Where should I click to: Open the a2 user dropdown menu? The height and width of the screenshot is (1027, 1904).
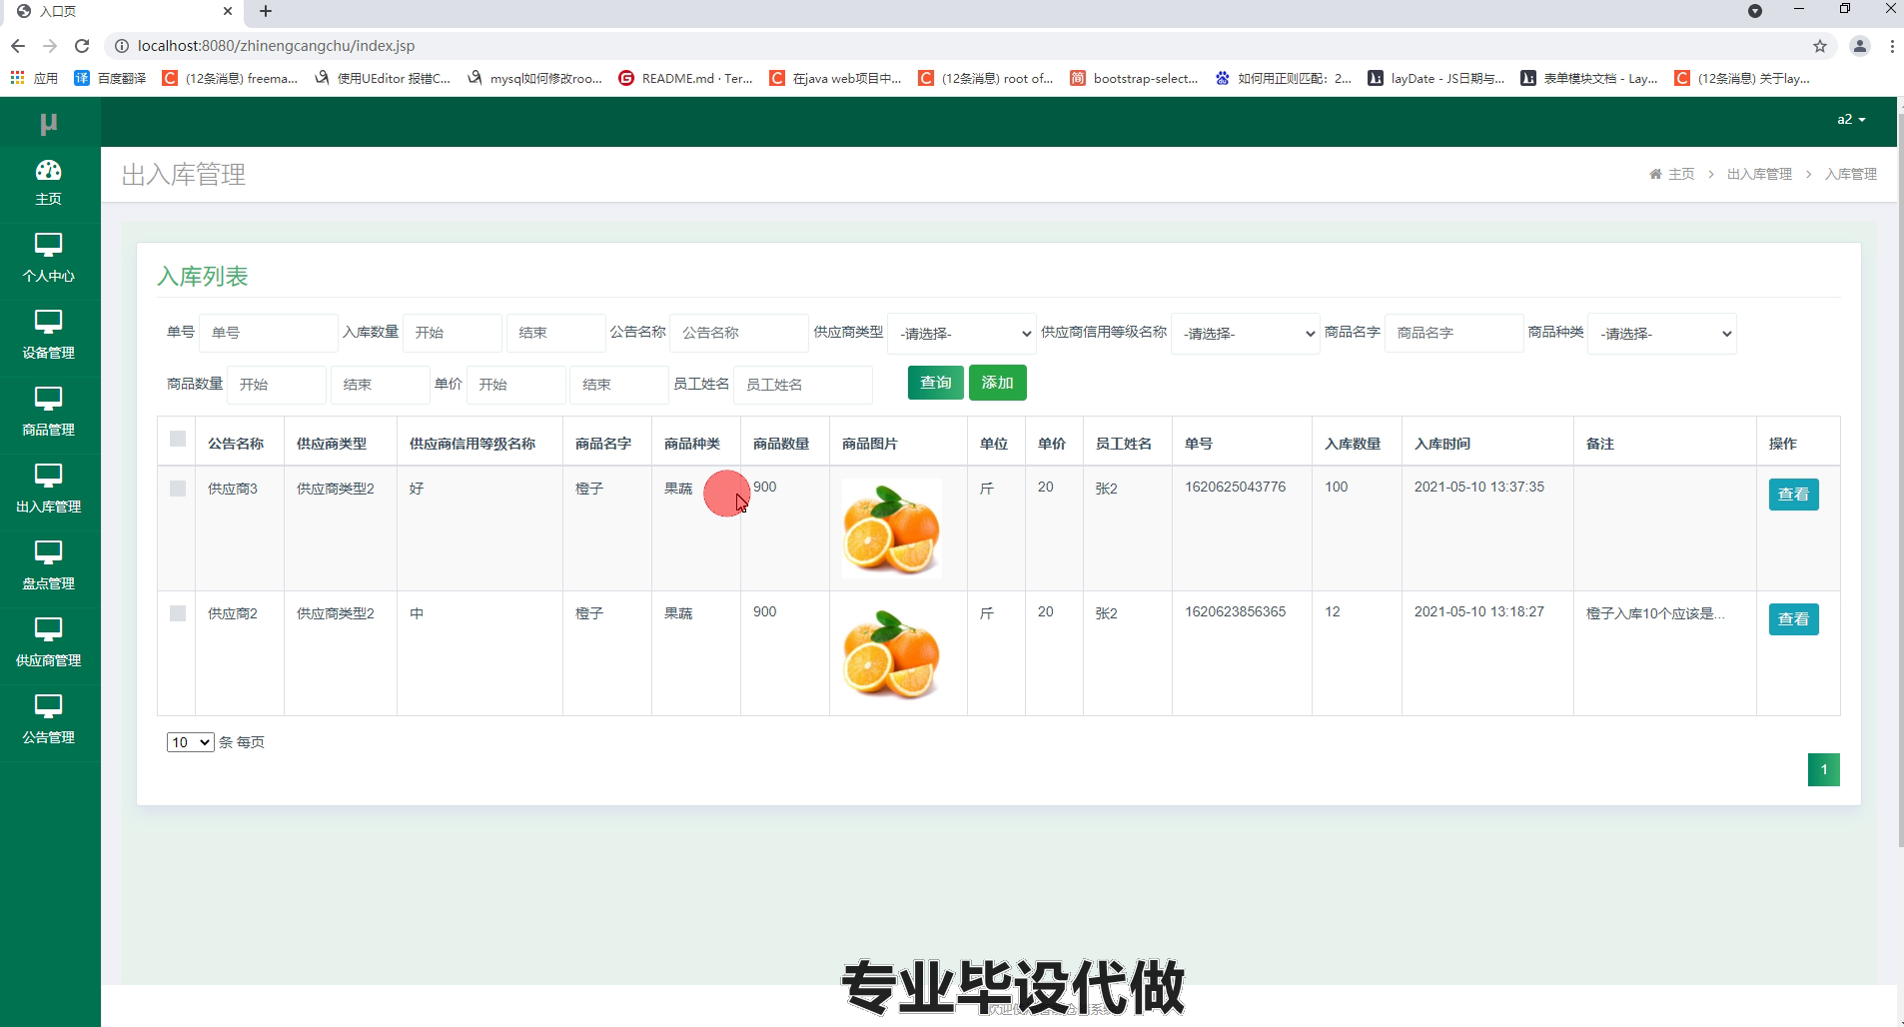[x=1851, y=120]
